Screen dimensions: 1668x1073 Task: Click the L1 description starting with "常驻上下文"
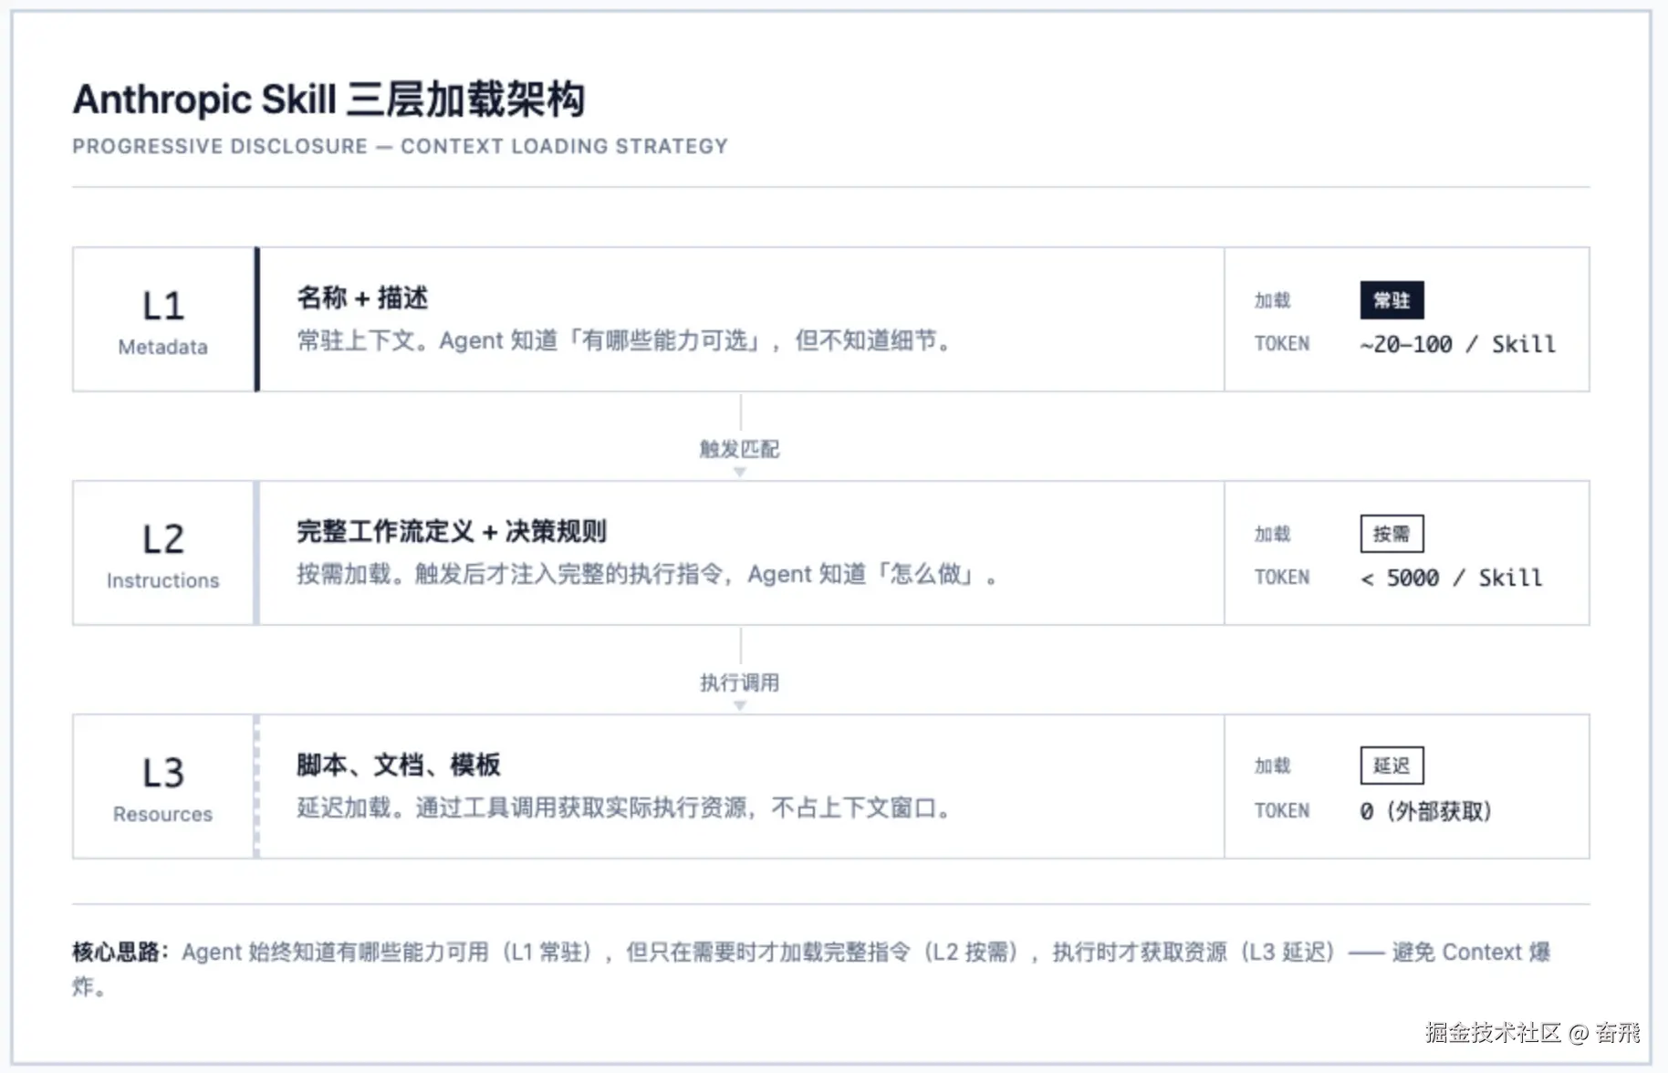pos(624,341)
